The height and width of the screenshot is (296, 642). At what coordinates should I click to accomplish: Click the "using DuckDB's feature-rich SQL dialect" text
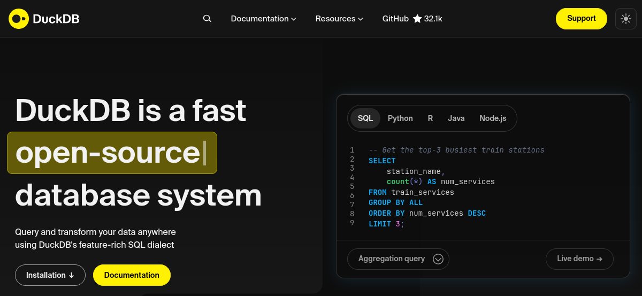[x=95, y=245]
